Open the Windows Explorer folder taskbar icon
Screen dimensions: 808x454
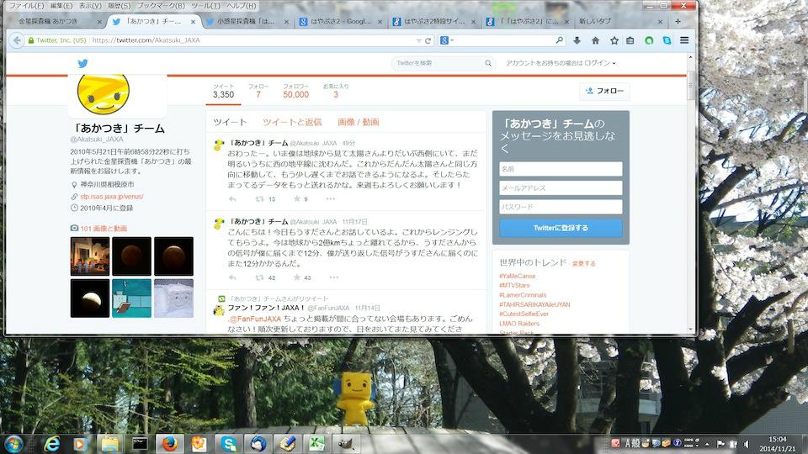[110, 444]
